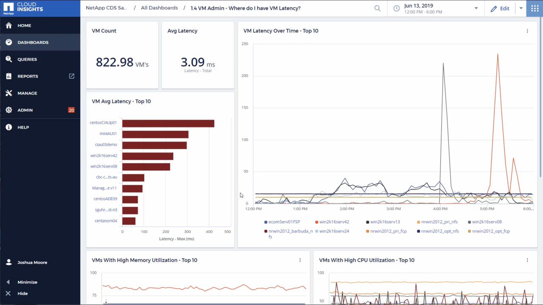This screenshot has height=305, width=543.
Task: Click the page vertical scrollbar
Action: (x=540, y=97)
